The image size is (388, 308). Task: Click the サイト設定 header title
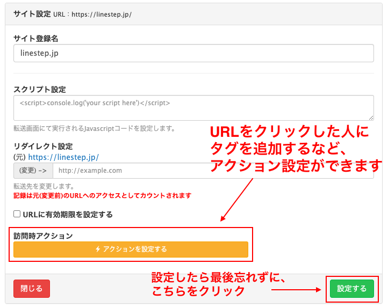[32, 14]
